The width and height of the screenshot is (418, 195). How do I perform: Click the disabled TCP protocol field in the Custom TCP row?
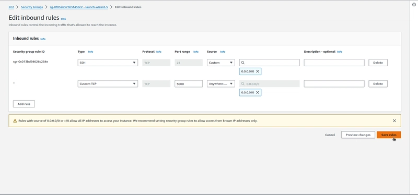click(156, 84)
